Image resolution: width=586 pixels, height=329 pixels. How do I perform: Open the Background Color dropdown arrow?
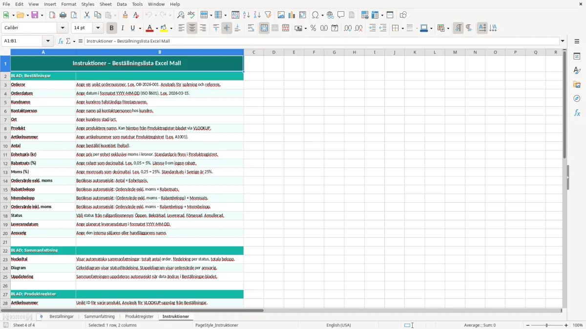(172, 28)
